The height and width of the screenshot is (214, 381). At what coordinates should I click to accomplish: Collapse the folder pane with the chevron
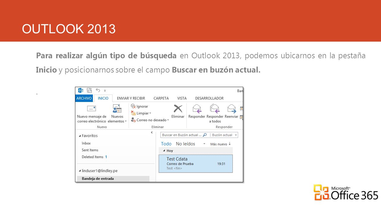[x=152, y=133]
